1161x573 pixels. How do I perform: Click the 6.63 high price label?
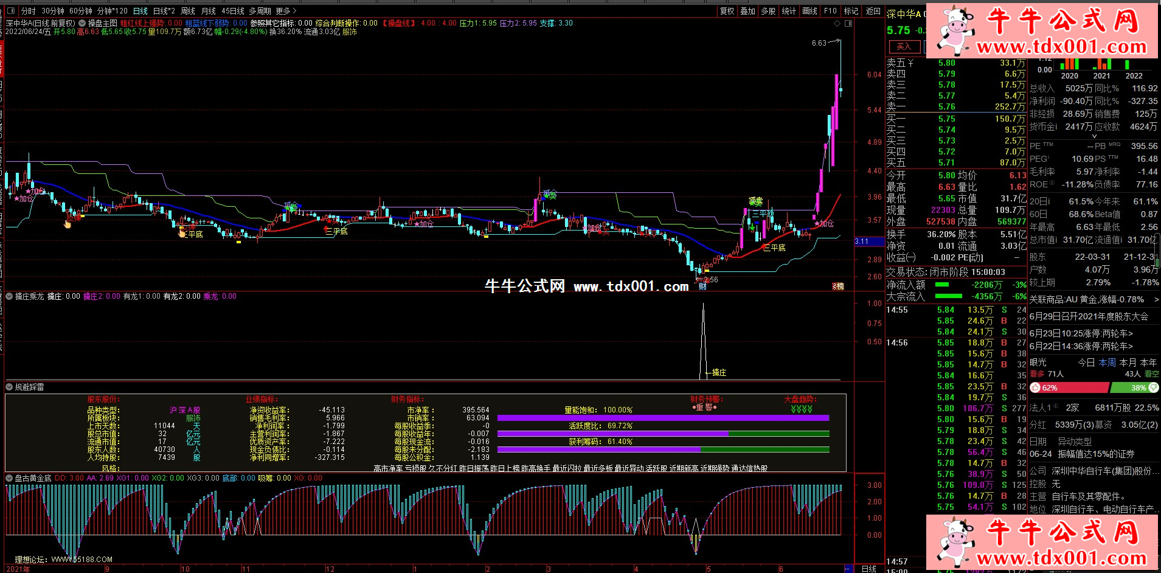tap(819, 43)
